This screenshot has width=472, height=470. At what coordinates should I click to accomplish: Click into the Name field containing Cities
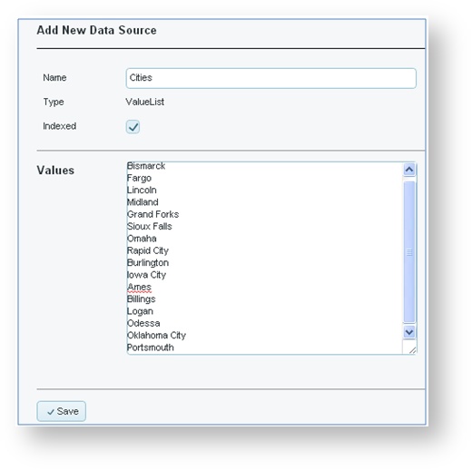tap(270, 78)
